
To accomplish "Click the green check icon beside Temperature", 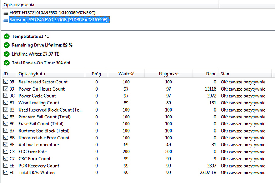I will click(7, 37).
